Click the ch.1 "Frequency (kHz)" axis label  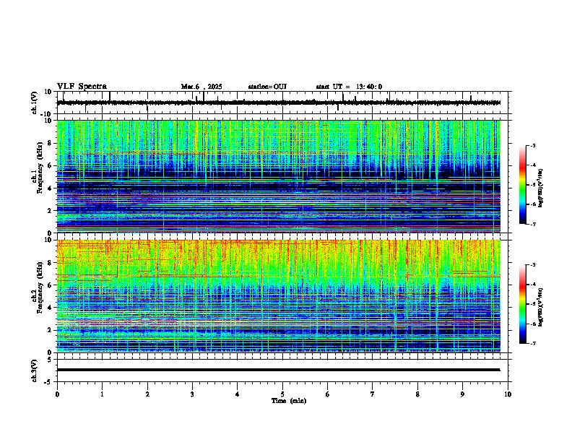40,168
